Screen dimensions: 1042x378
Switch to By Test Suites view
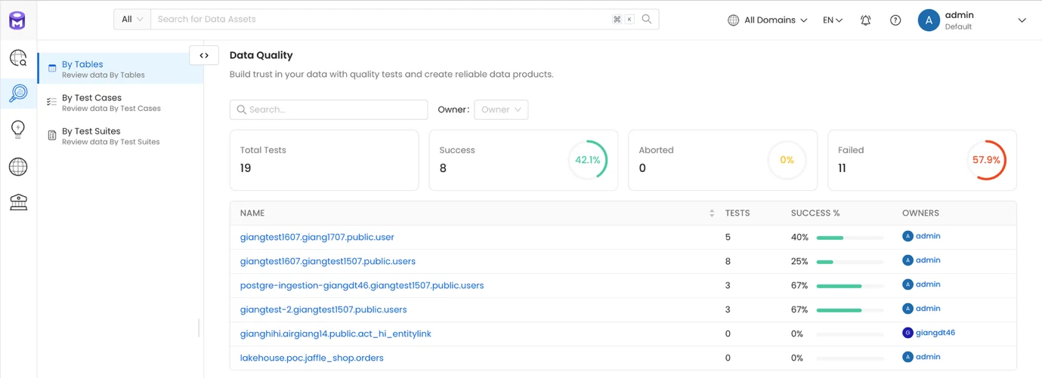[x=110, y=136]
